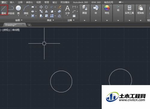The width and height of the screenshot is (150, 109).
Task: Click the Explode tool icon
Action: 59,11
